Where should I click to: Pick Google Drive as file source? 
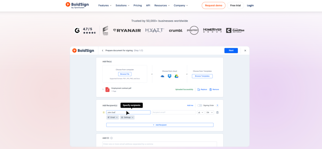177,76
